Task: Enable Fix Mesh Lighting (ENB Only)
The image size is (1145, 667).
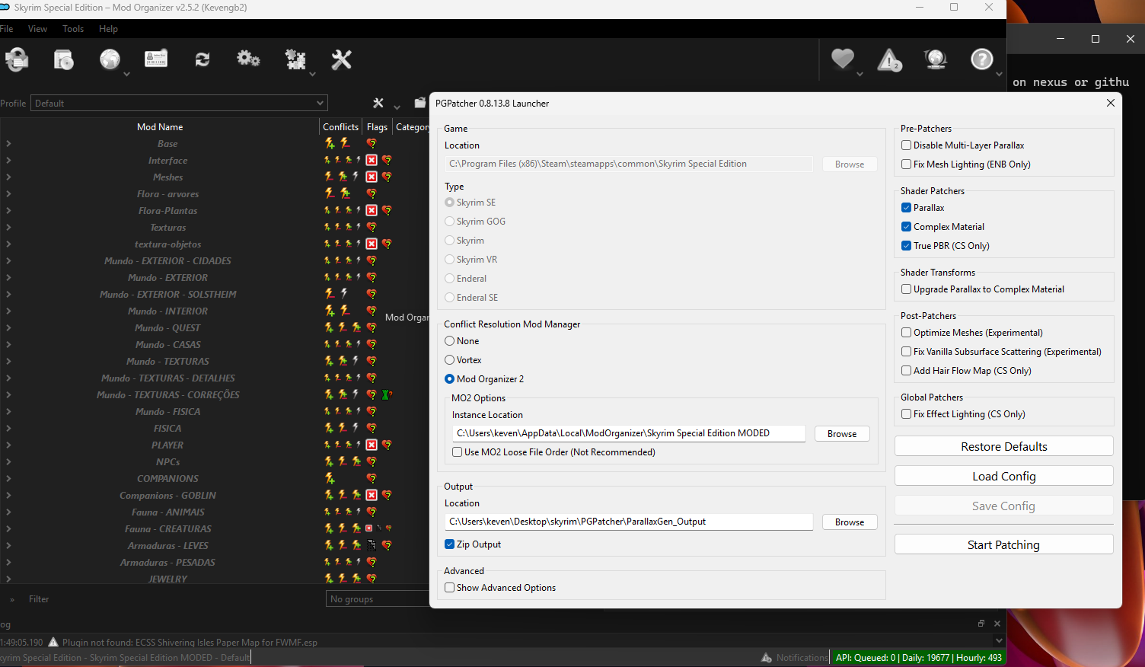Action: pos(906,164)
